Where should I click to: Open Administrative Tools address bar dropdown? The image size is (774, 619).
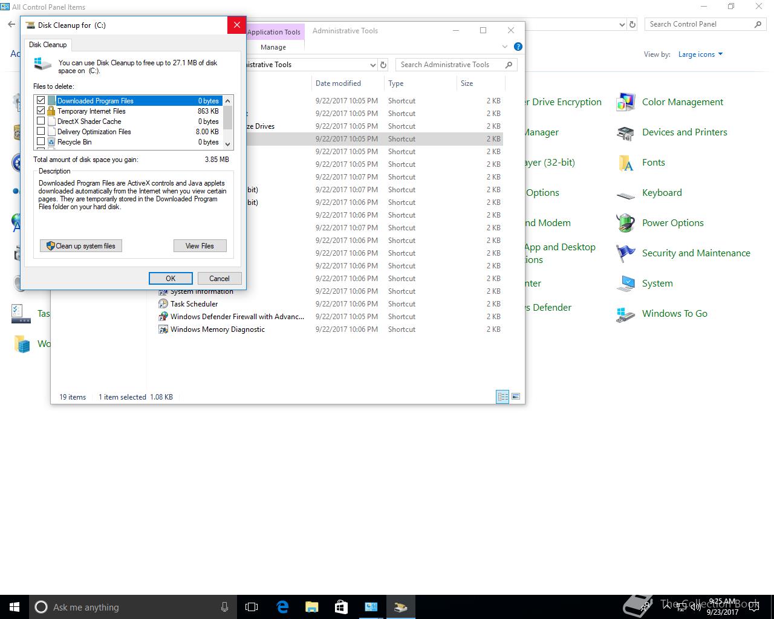click(372, 65)
